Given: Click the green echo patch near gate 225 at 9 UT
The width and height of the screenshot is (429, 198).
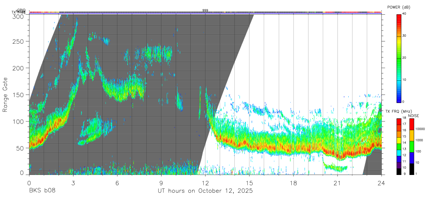Looking at the screenshot, I should (x=158, y=53).
